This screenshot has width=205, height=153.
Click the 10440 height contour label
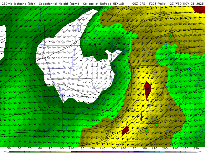coord(44,110)
